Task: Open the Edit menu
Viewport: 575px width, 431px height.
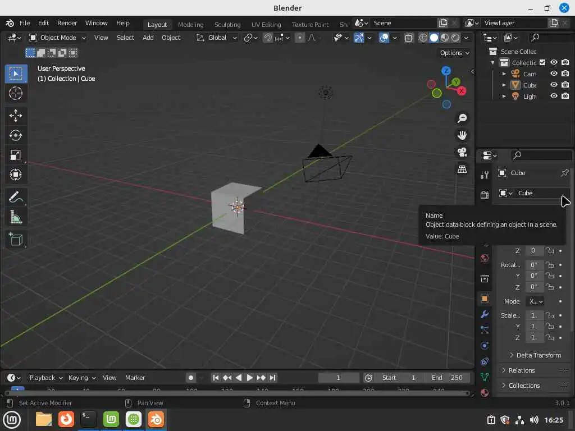Action: [x=43, y=23]
